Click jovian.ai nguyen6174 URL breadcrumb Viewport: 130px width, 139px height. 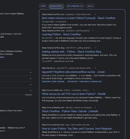(x=67, y=68)
